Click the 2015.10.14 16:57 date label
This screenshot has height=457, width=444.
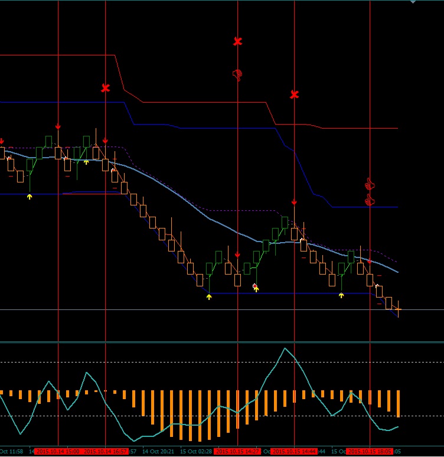pos(105,452)
